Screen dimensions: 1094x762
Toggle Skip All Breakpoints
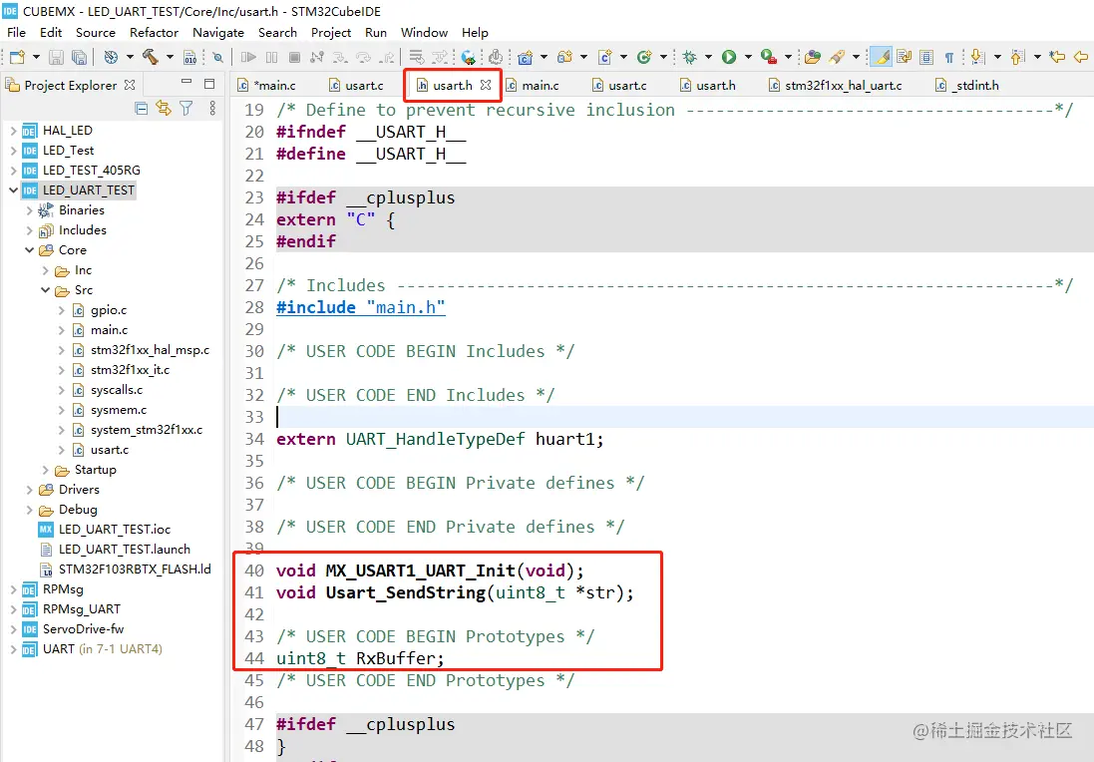[x=217, y=57]
